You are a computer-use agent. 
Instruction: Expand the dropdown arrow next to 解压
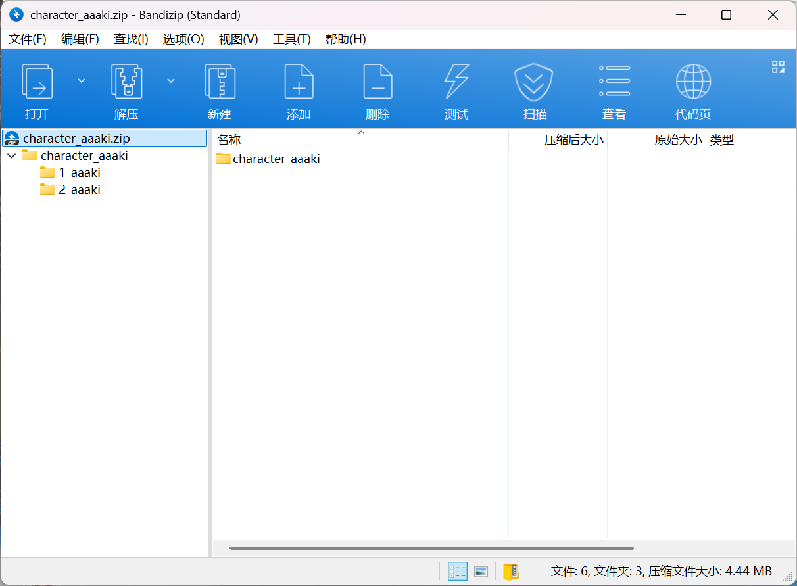171,80
